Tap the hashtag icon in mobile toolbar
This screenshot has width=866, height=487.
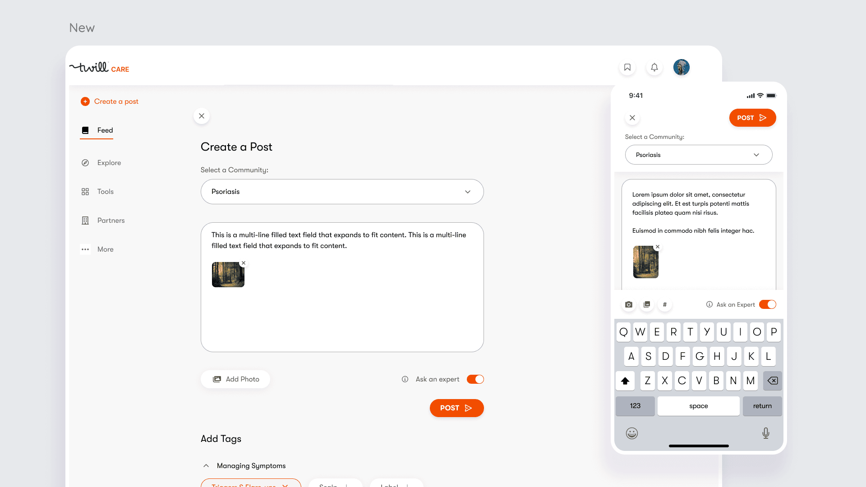coord(664,304)
